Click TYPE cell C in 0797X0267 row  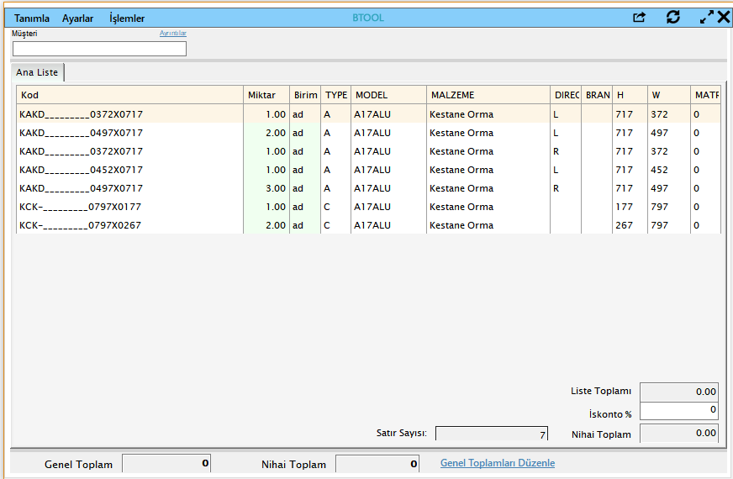335,224
